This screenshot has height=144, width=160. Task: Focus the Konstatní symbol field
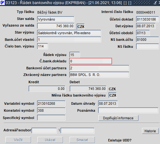click(51, 110)
